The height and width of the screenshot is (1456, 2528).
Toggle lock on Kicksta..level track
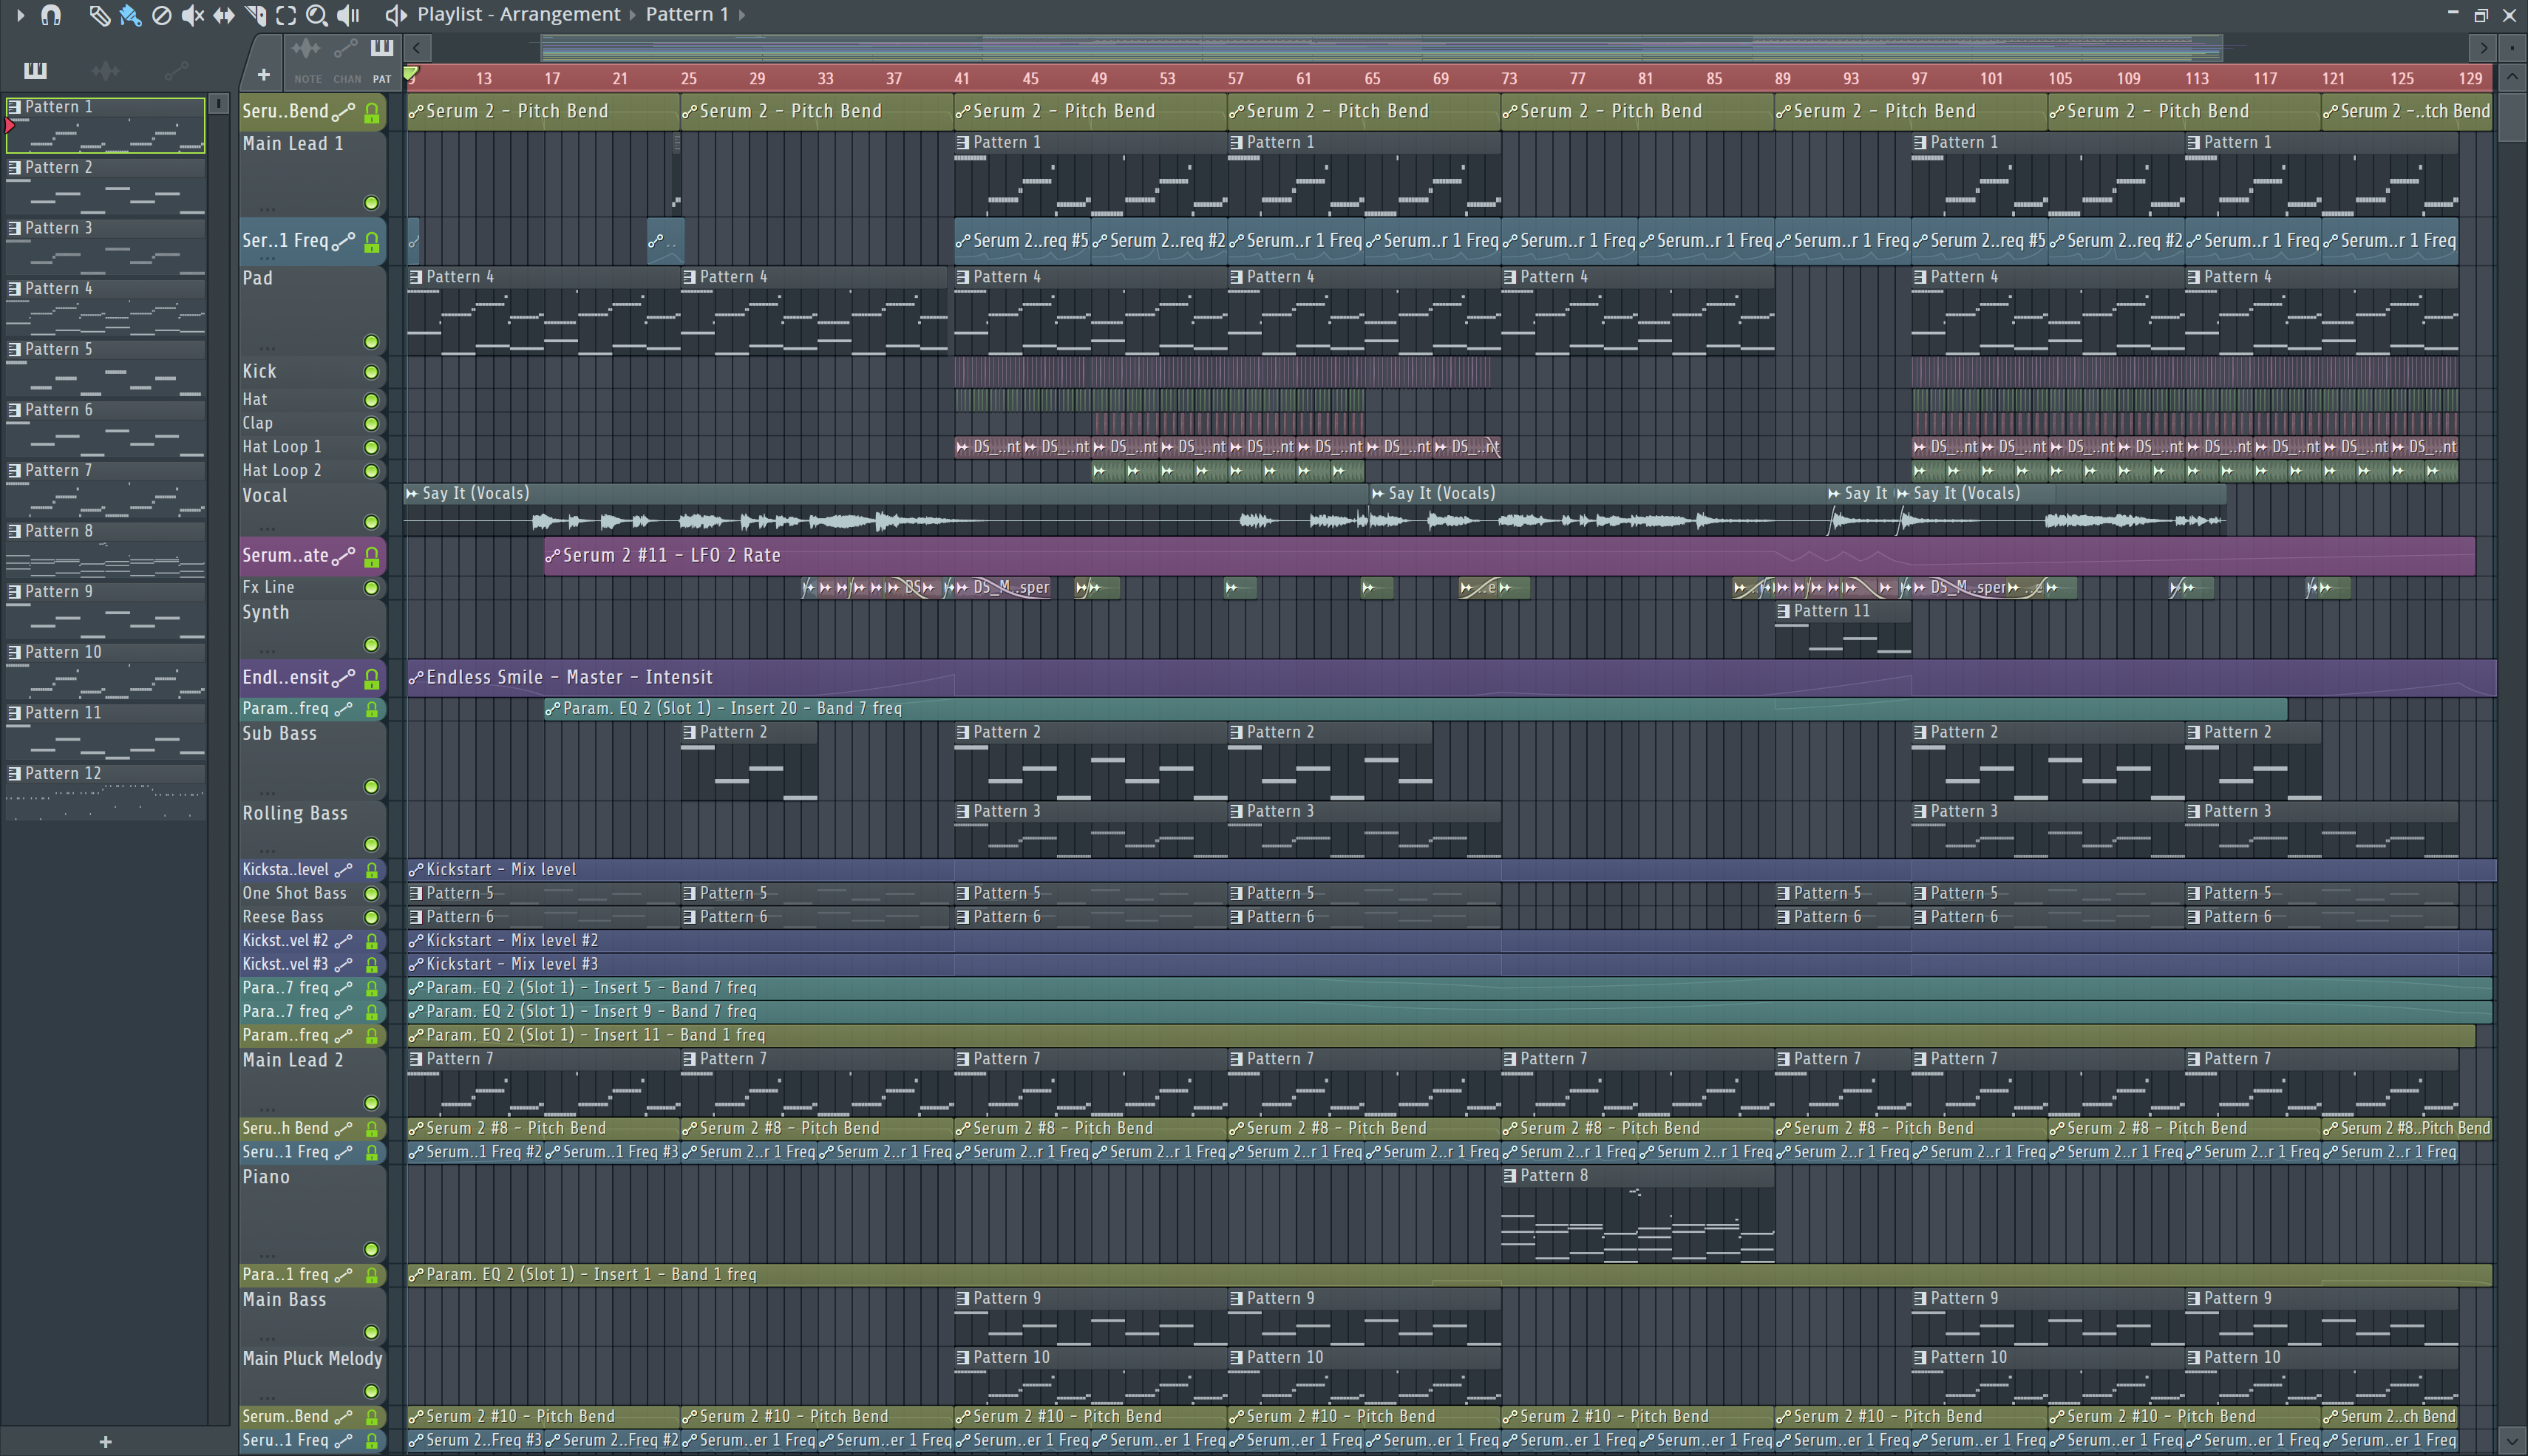372,870
